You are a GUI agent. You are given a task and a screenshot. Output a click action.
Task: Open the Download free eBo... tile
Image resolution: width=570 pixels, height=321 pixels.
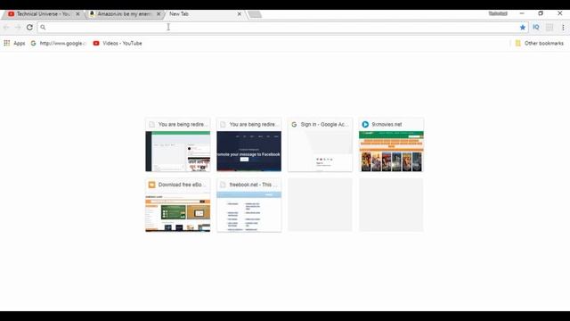[x=178, y=205]
